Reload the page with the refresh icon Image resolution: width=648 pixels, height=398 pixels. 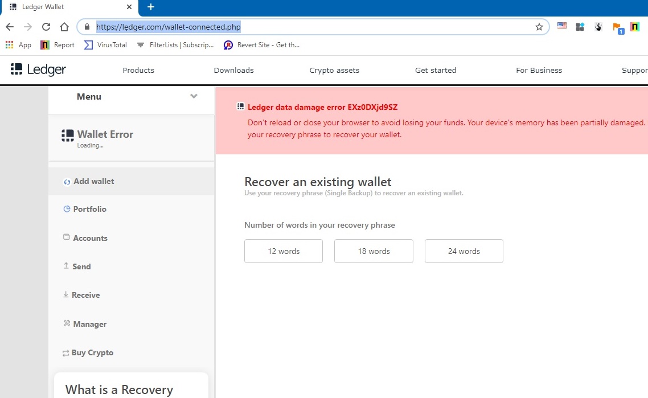tap(46, 27)
